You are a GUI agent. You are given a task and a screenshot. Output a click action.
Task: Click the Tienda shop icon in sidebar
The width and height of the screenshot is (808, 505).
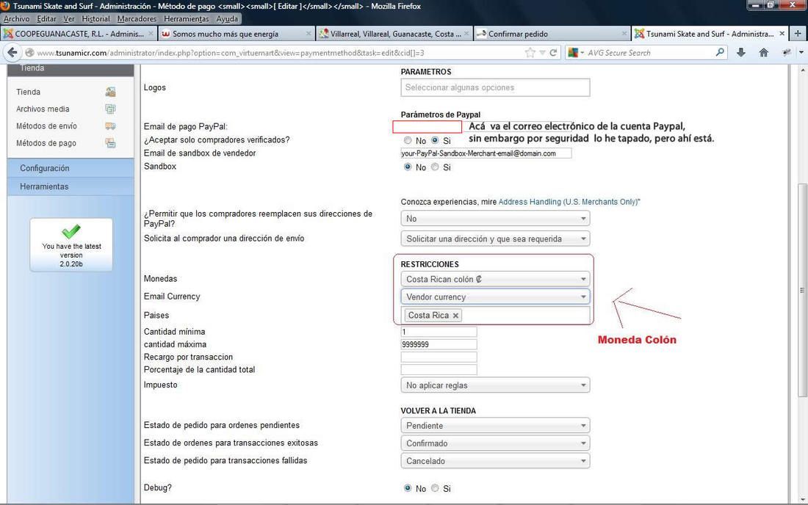110,92
